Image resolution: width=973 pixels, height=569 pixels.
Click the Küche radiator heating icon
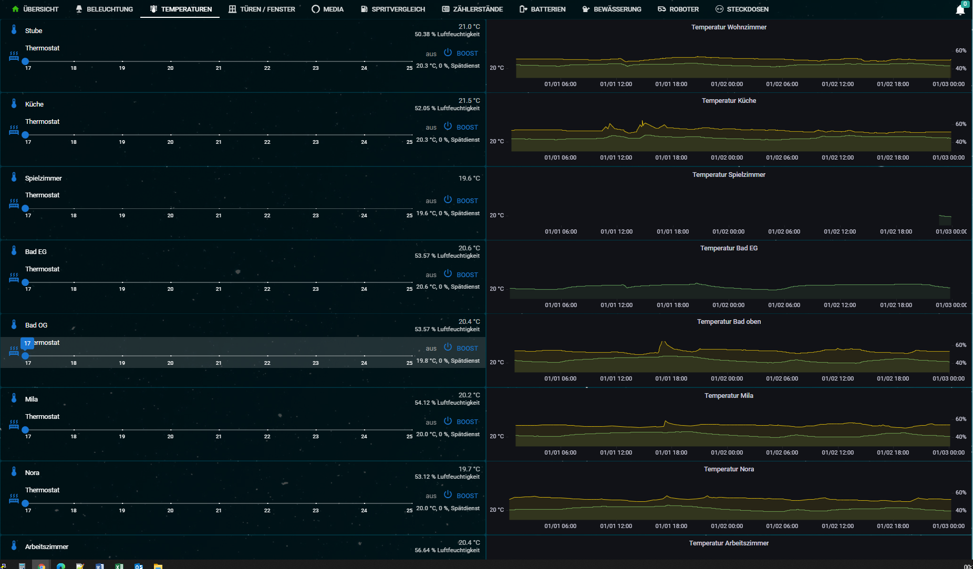coord(14,130)
